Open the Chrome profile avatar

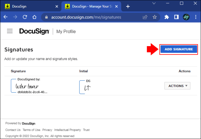[186, 17]
